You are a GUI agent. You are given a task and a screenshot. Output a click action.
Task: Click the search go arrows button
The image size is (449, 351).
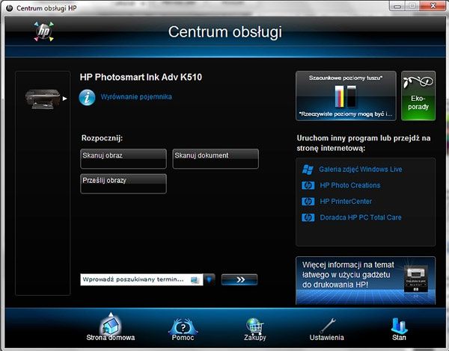(x=239, y=279)
